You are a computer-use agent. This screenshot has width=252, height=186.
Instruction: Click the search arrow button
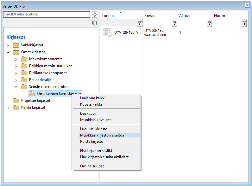pyautogui.click(x=94, y=15)
